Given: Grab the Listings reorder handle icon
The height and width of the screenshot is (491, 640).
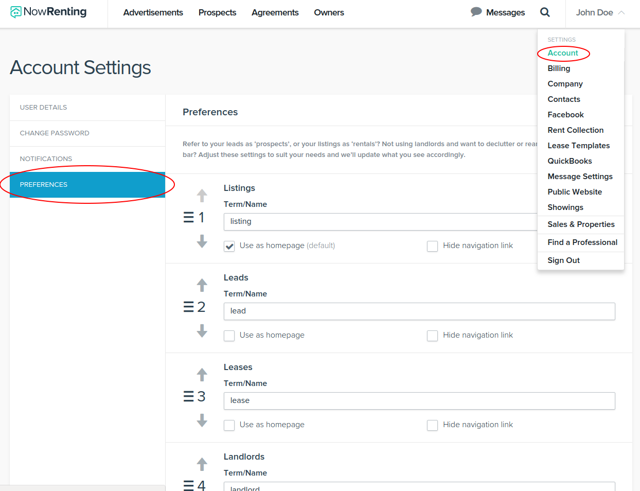Looking at the screenshot, I should click(x=188, y=217).
